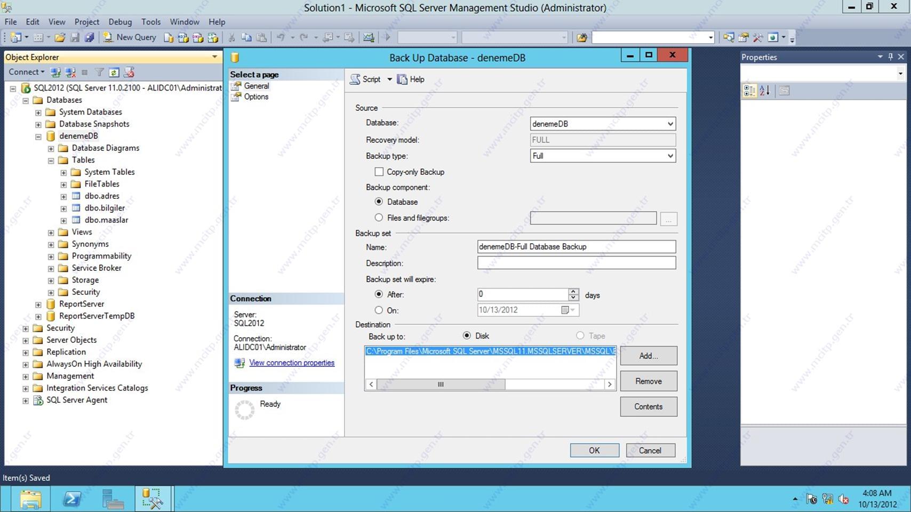Open the Solution Explorer toolbar icon

pos(728,37)
